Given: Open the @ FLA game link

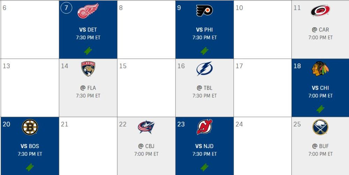Looking at the screenshot, I should (x=88, y=88).
